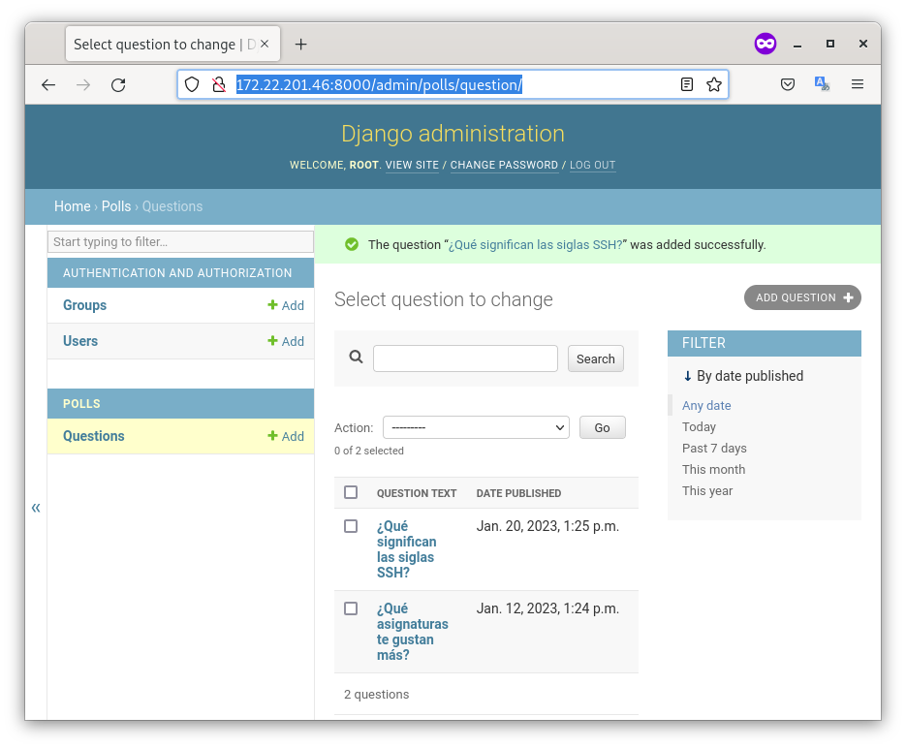Image resolution: width=906 pixels, height=748 pixels.
Task: Click the Log Out link
Action: [x=592, y=166]
